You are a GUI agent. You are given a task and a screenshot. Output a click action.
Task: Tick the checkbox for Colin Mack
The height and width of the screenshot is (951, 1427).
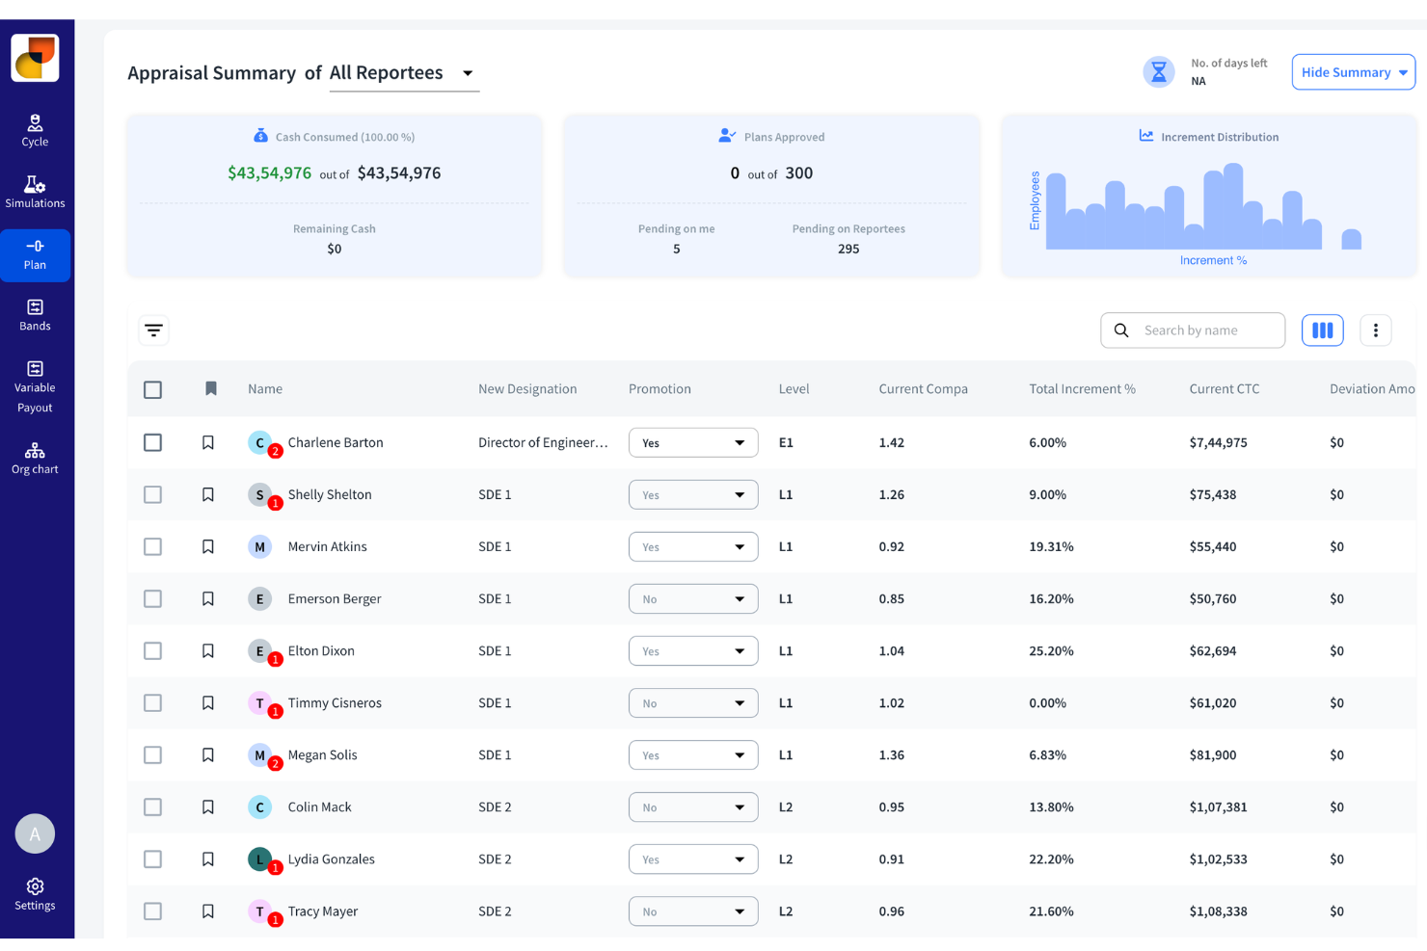click(x=152, y=806)
